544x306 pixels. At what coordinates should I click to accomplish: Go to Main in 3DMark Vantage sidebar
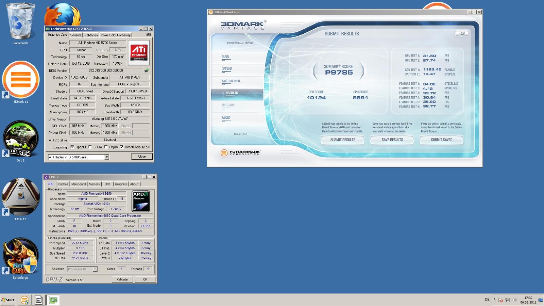[x=225, y=57]
